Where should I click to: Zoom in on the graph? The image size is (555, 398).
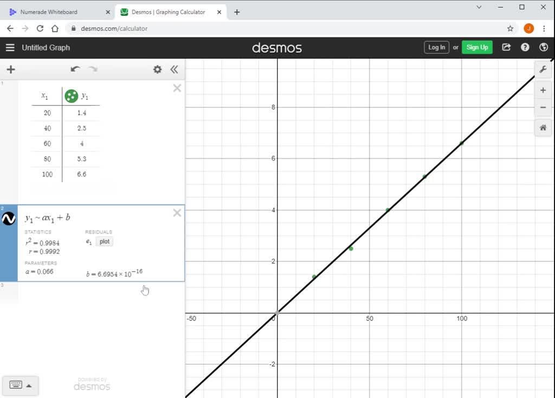[x=543, y=90]
